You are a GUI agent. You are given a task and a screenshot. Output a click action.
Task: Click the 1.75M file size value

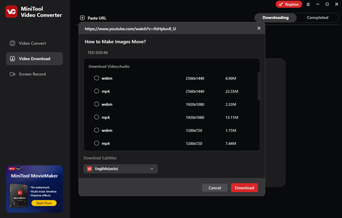click(231, 130)
